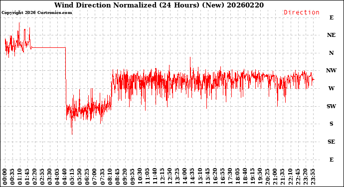Select the 'S' direction axis label
The width and height of the screenshot is (344, 187).
click(331, 124)
